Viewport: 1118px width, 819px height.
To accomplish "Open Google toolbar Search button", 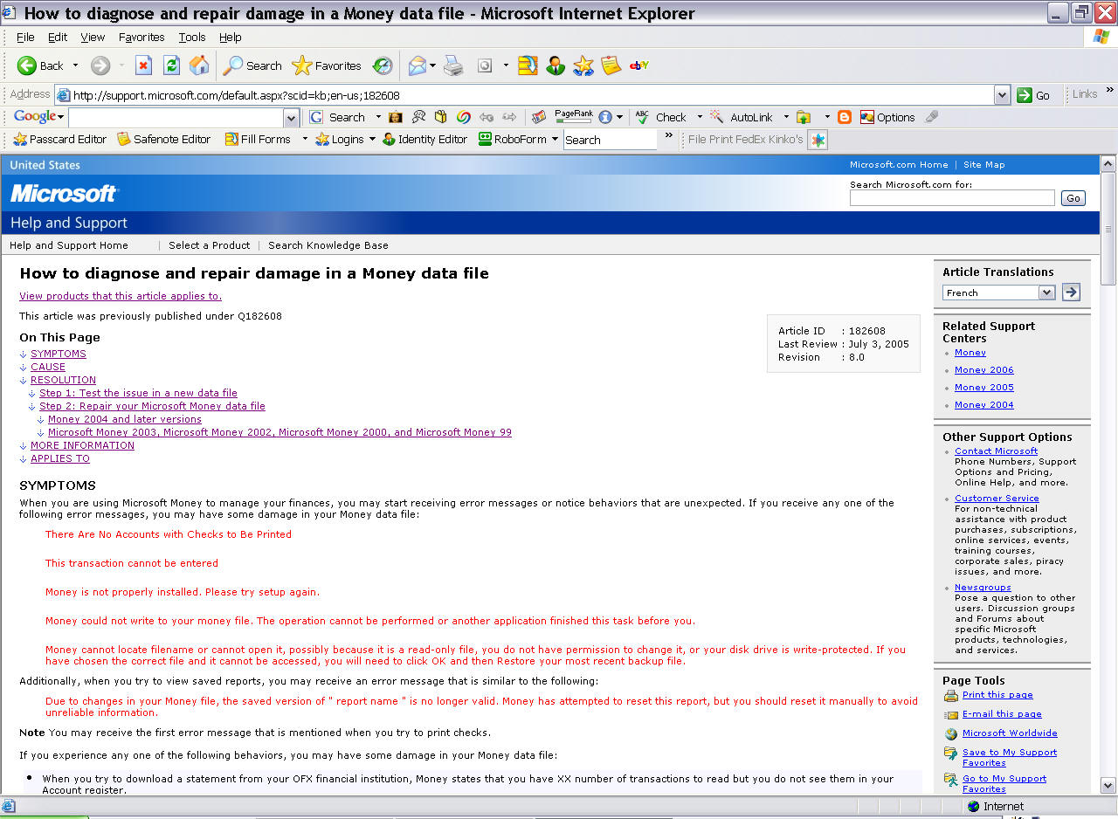I will click(338, 117).
